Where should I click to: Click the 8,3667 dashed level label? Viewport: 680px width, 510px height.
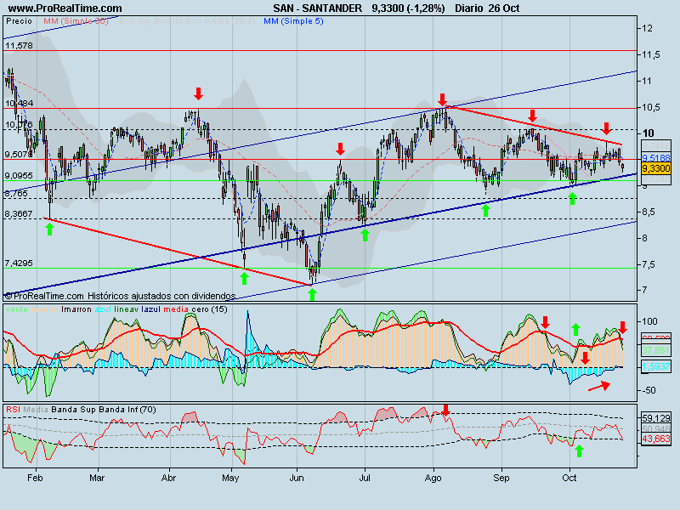click(x=19, y=214)
